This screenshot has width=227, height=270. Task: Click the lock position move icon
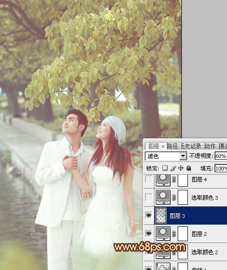coord(180,168)
